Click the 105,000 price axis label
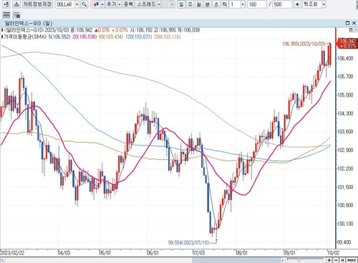Screen dimensions: 358x263 coord(345,95)
